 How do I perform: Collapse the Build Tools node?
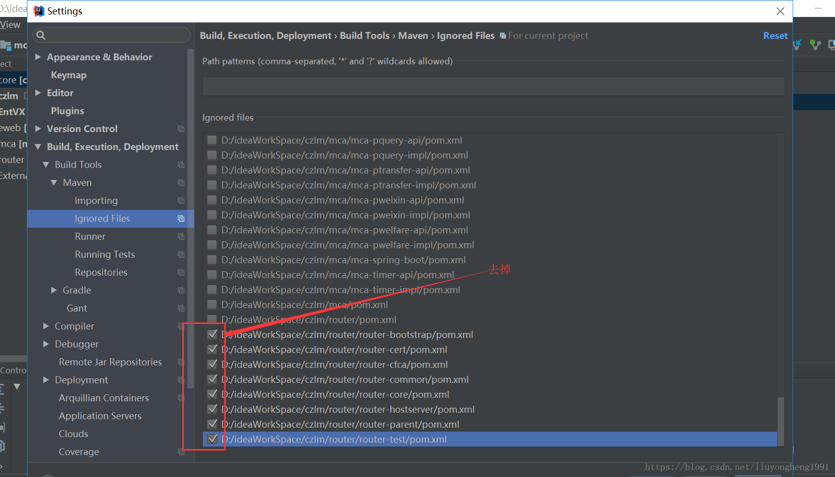pos(46,164)
